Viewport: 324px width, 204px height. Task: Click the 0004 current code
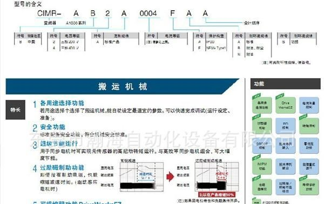148,13
